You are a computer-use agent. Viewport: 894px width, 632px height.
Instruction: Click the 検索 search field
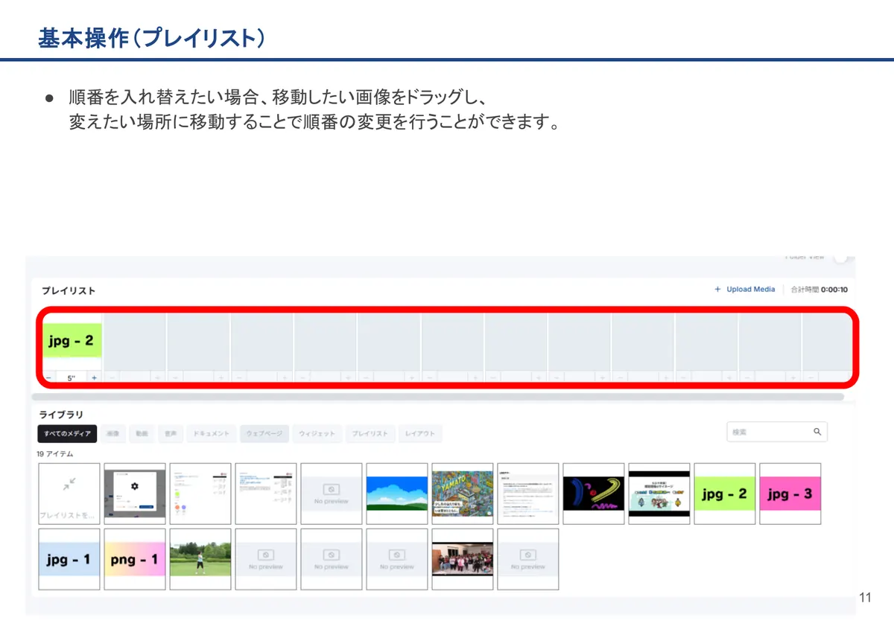coord(777,432)
